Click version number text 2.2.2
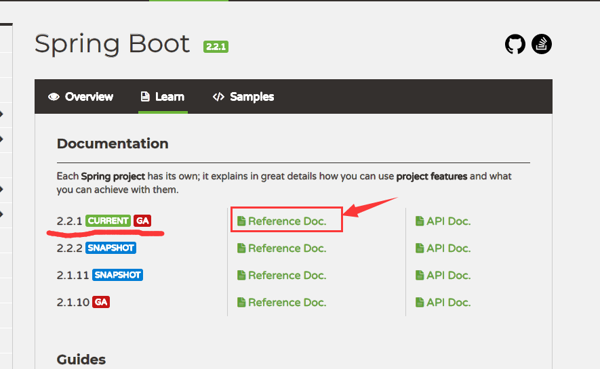Image resolution: width=600 pixels, height=369 pixels. coord(69,248)
